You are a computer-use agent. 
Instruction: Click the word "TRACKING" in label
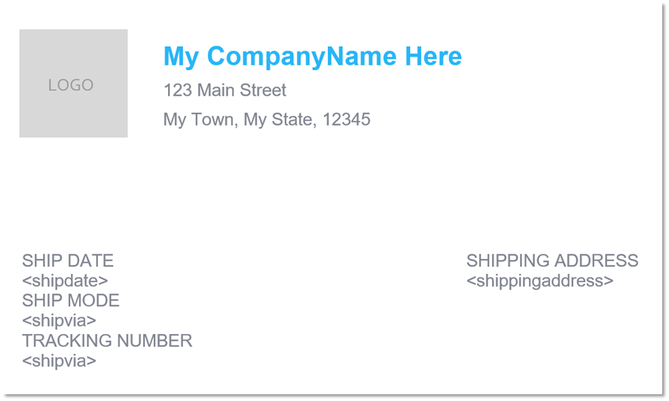click(x=67, y=341)
